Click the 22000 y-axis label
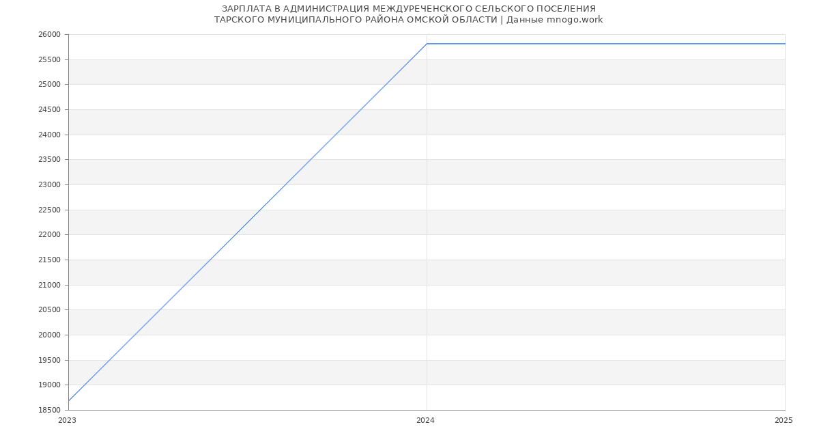819x444 pixels. point(49,235)
